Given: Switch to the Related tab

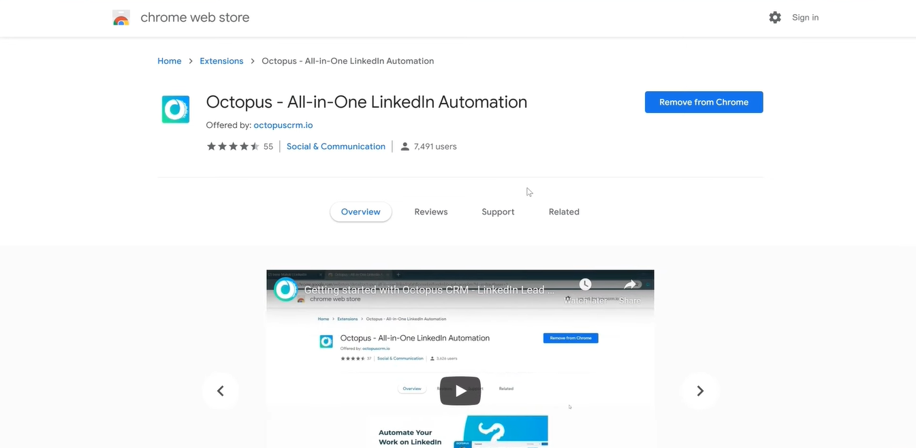Looking at the screenshot, I should tap(564, 212).
